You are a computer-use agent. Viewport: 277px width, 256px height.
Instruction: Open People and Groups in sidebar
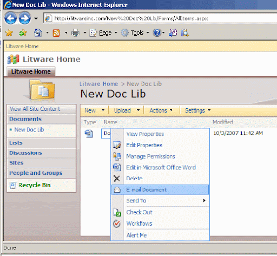(x=36, y=173)
